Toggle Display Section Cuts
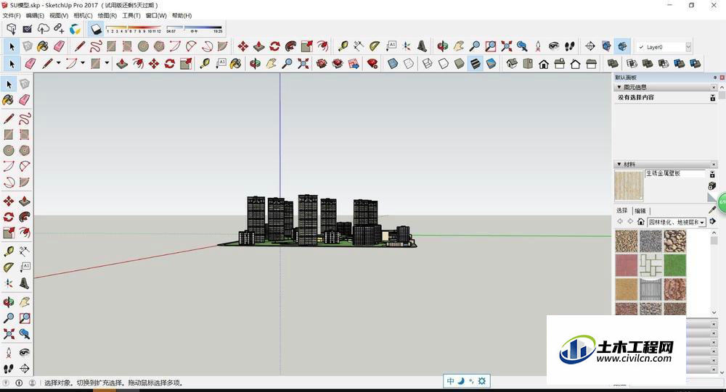The height and width of the screenshot is (392, 726). click(x=622, y=46)
